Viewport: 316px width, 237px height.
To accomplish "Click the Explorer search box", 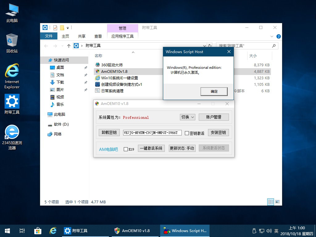I will pyautogui.click(x=247, y=46).
